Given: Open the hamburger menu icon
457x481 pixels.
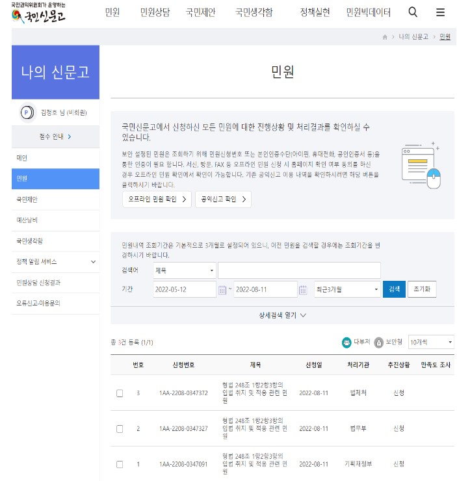Looking at the screenshot, I should click(x=440, y=12).
